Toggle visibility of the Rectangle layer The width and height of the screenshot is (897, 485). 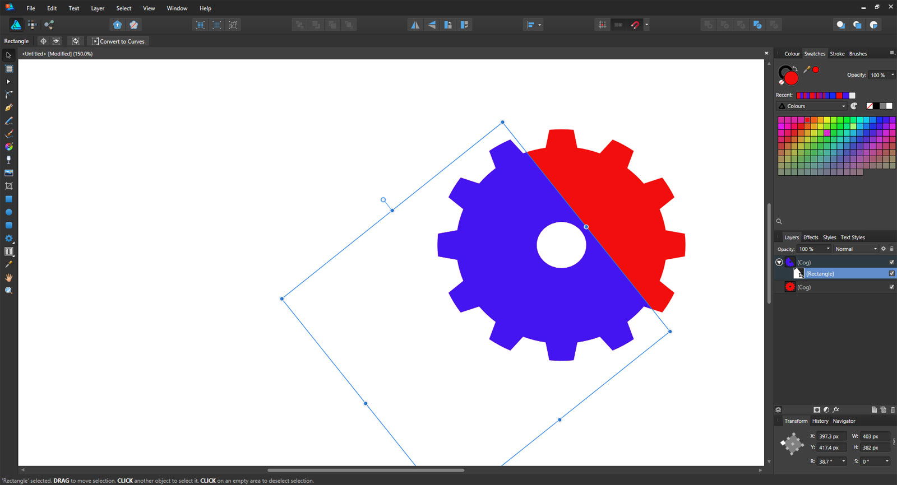click(891, 273)
